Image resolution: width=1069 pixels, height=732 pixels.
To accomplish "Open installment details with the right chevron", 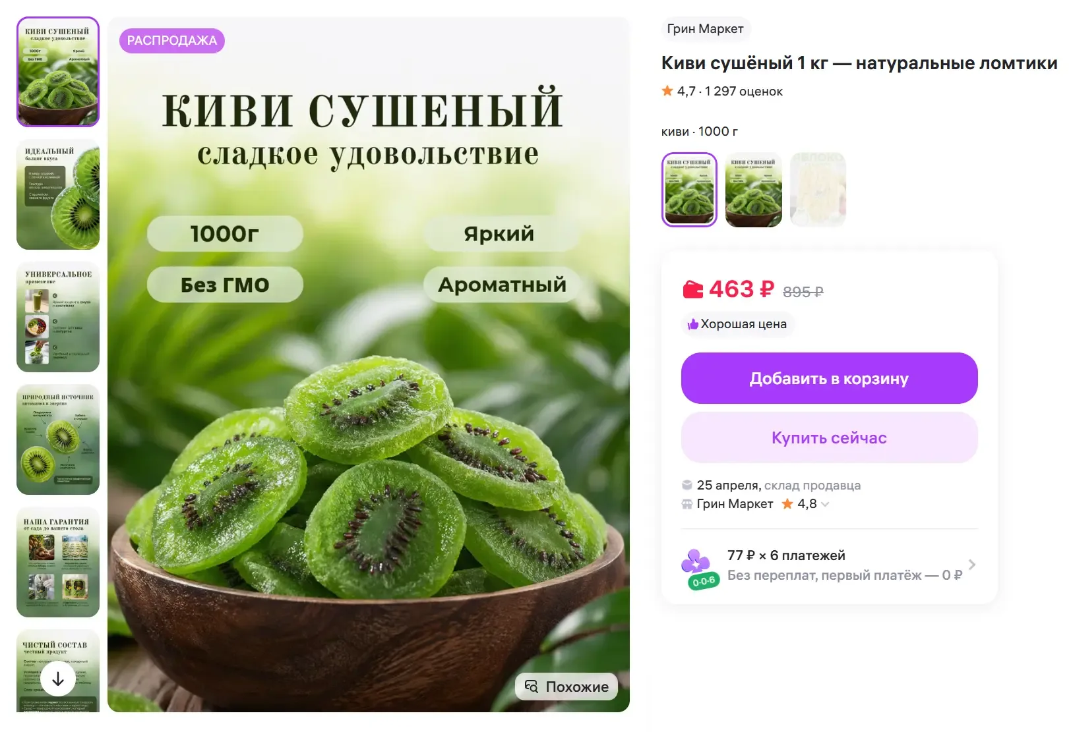I will [x=971, y=565].
